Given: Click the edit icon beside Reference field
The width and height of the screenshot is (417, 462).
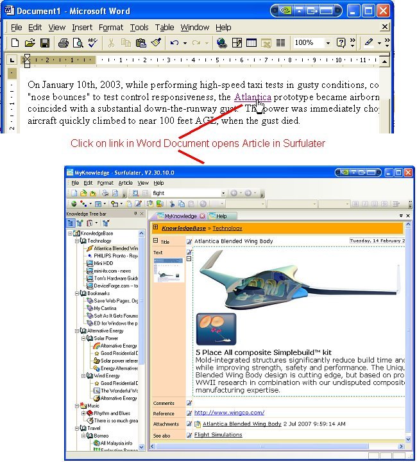Looking at the screenshot, I should click(189, 413).
